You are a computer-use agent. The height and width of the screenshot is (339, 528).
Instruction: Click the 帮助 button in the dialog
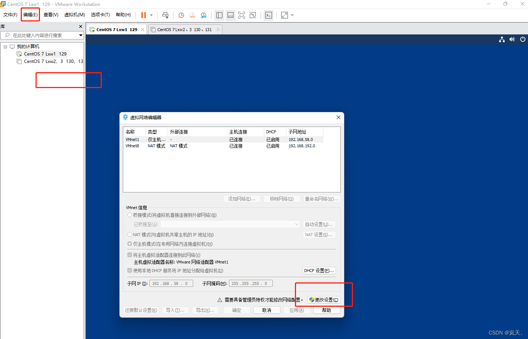click(x=327, y=310)
